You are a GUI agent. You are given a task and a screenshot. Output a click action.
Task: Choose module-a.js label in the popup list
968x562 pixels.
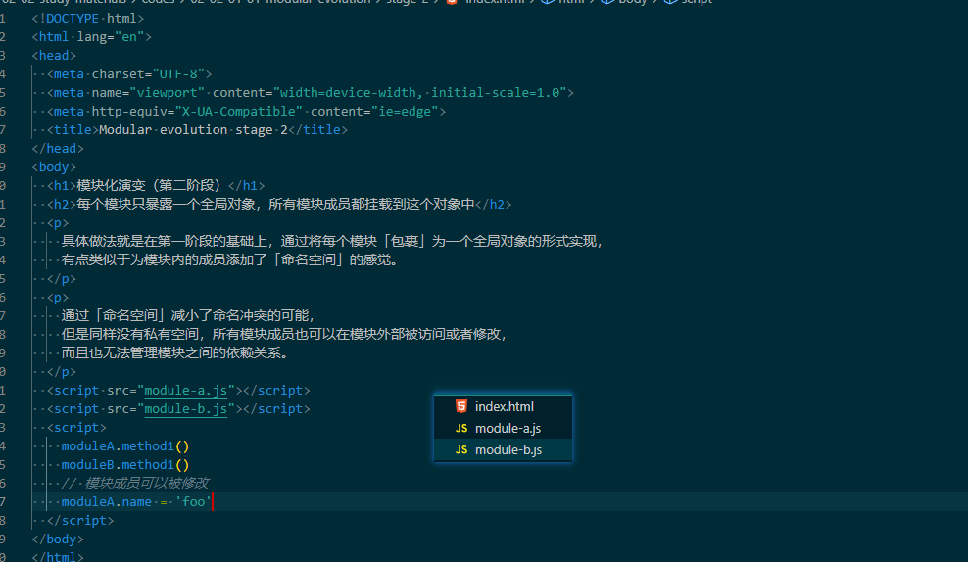(508, 428)
